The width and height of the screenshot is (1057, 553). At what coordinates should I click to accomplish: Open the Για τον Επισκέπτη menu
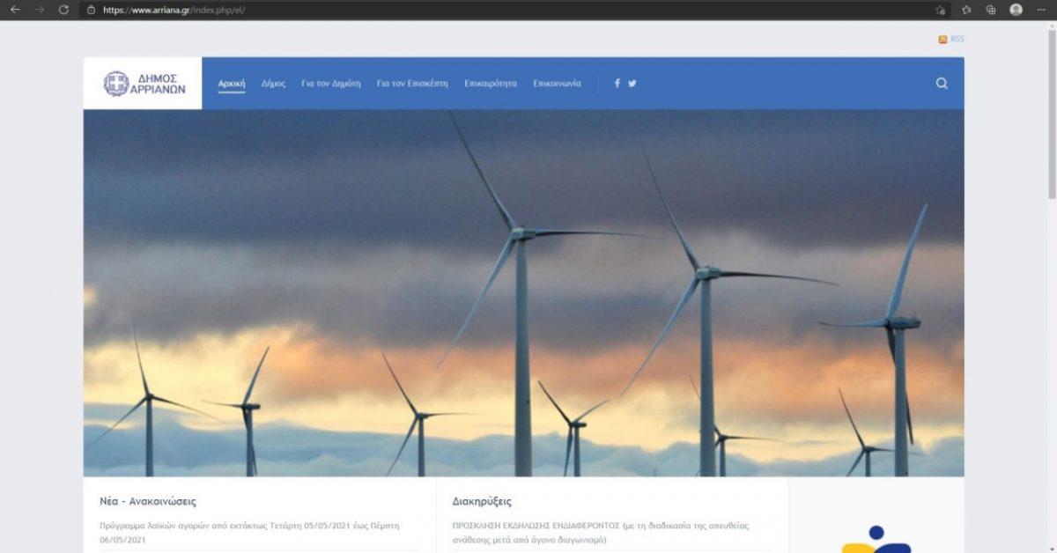pos(412,84)
